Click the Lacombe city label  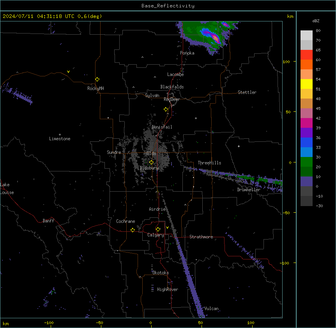(x=175, y=74)
